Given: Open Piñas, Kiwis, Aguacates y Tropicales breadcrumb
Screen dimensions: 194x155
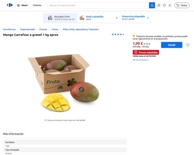Looking at the screenshot, I should click(x=80, y=29).
